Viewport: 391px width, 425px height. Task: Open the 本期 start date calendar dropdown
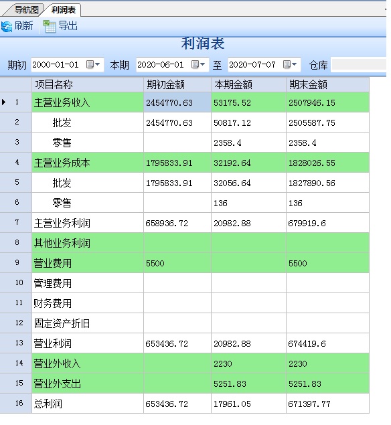(198, 64)
